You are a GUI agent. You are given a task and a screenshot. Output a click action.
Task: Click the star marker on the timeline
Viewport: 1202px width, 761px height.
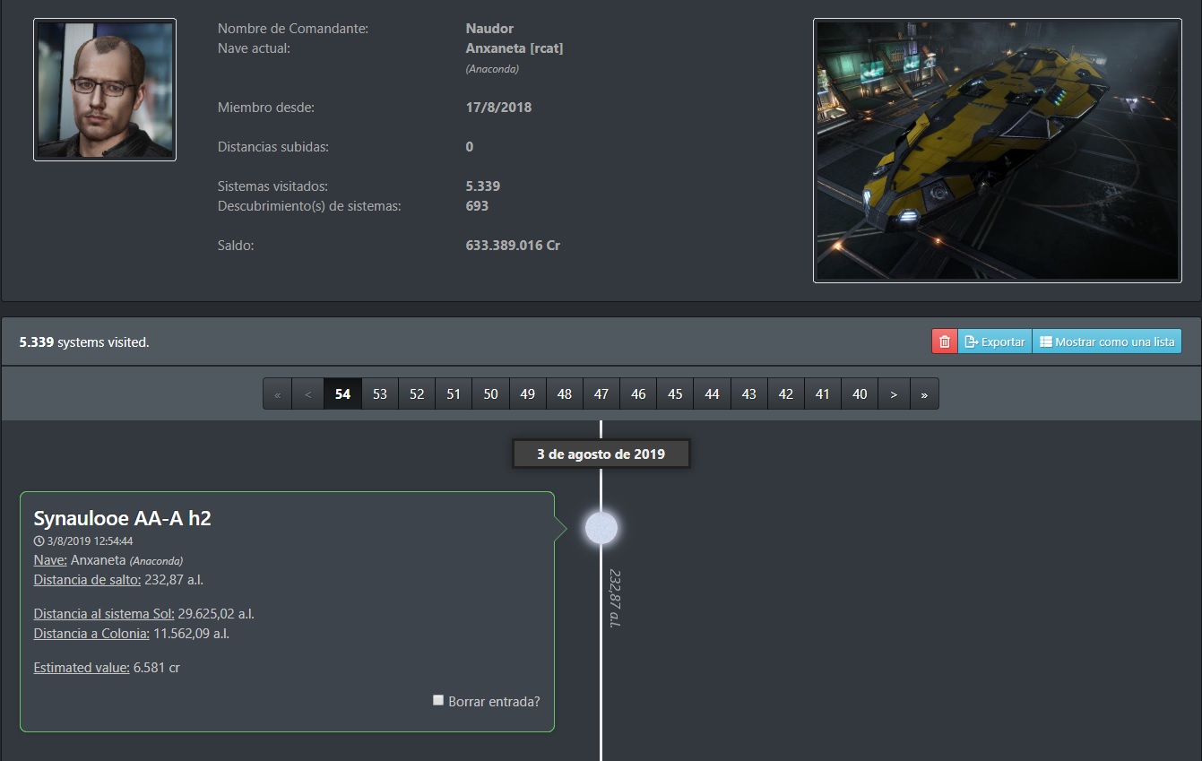[x=601, y=529]
